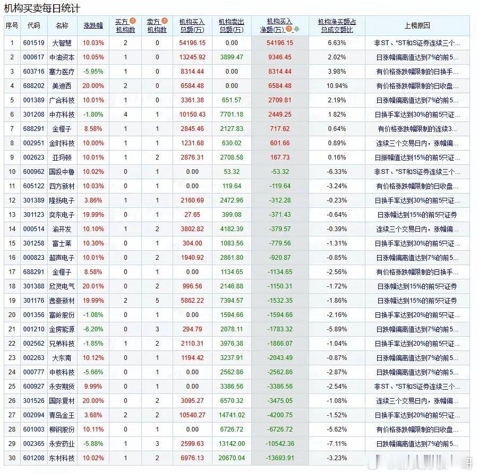478x474 pixels.
Task: Open 金橙子 in row 7
Action: (62, 129)
